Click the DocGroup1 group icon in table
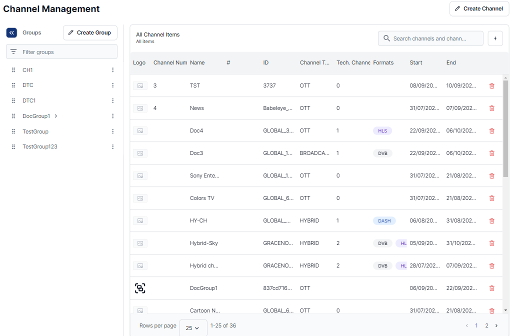The height and width of the screenshot is (336, 512). click(x=140, y=288)
